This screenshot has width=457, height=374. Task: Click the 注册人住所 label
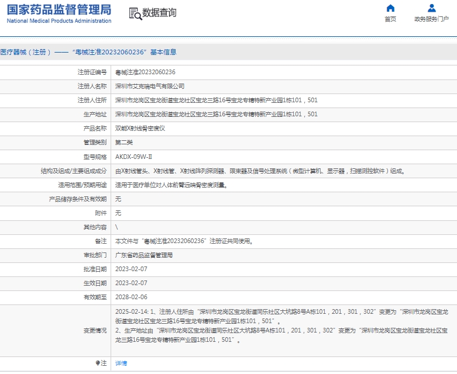(x=92, y=100)
